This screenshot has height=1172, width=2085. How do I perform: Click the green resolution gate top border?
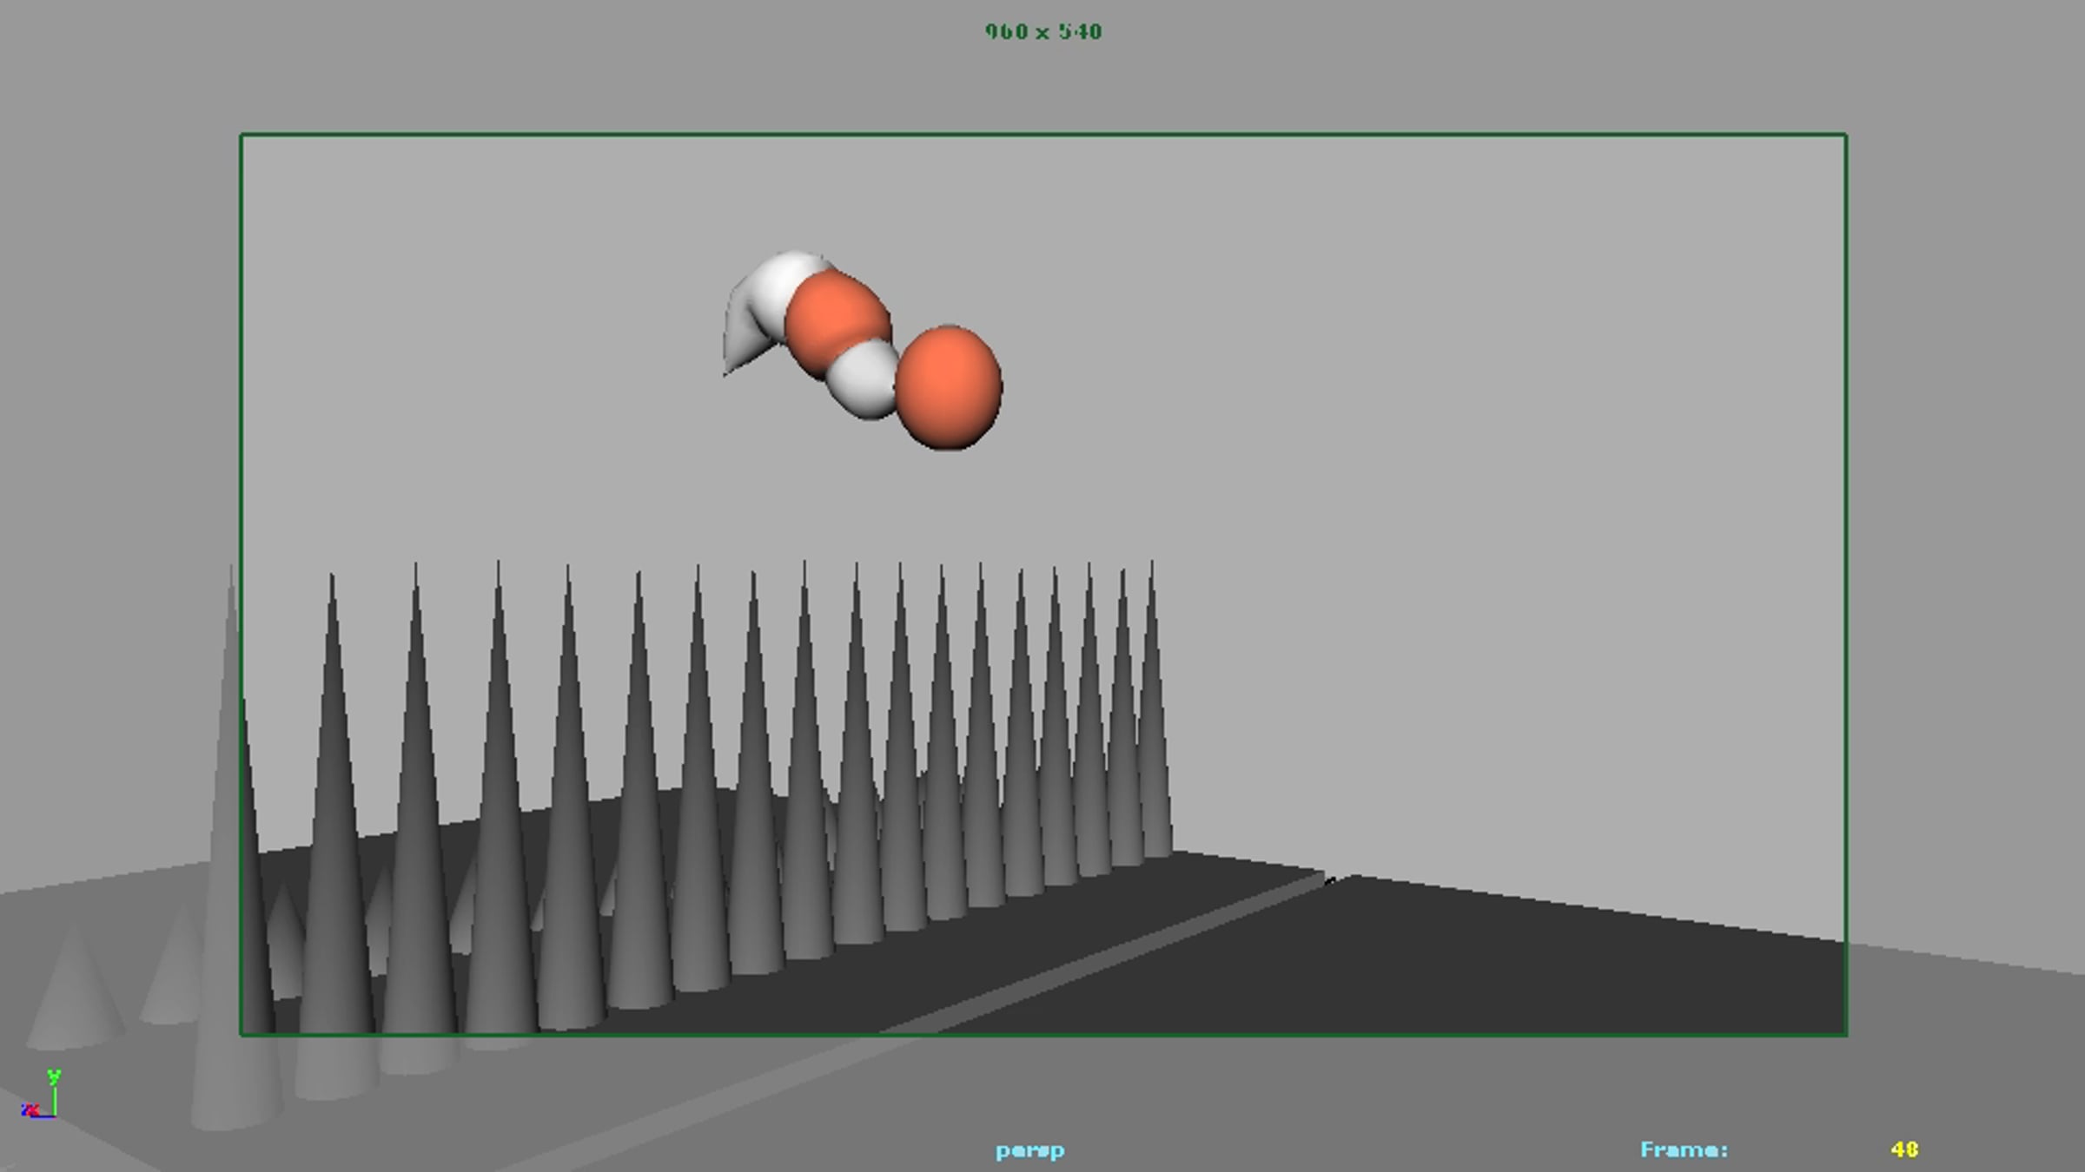[1042, 135]
